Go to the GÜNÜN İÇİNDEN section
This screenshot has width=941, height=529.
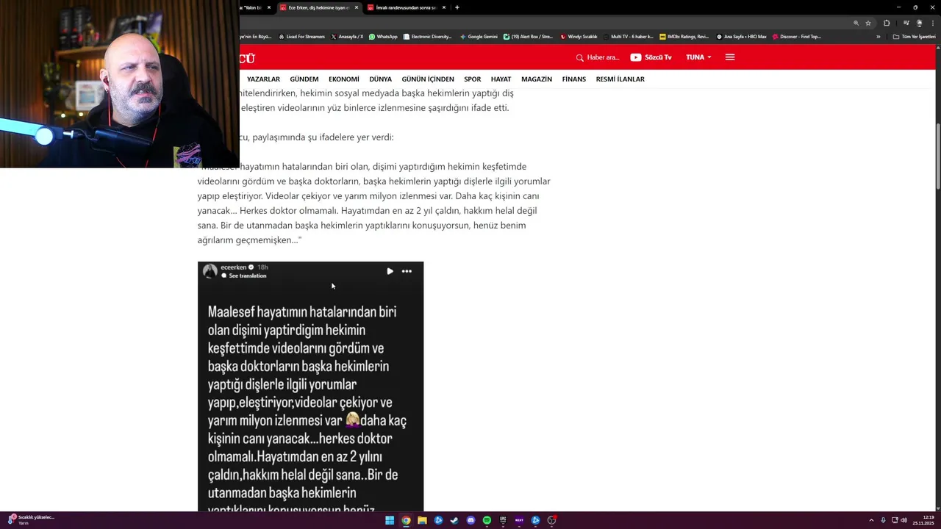428,79
